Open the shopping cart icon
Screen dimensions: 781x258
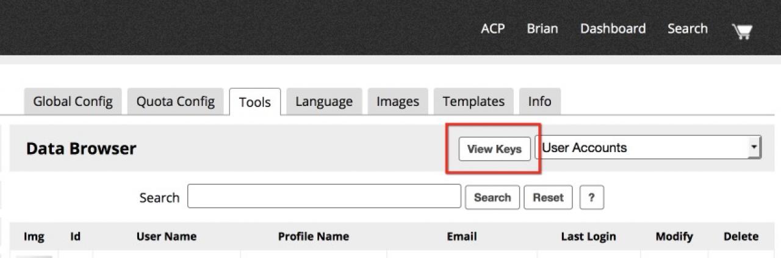pyautogui.click(x=742, y=30)
